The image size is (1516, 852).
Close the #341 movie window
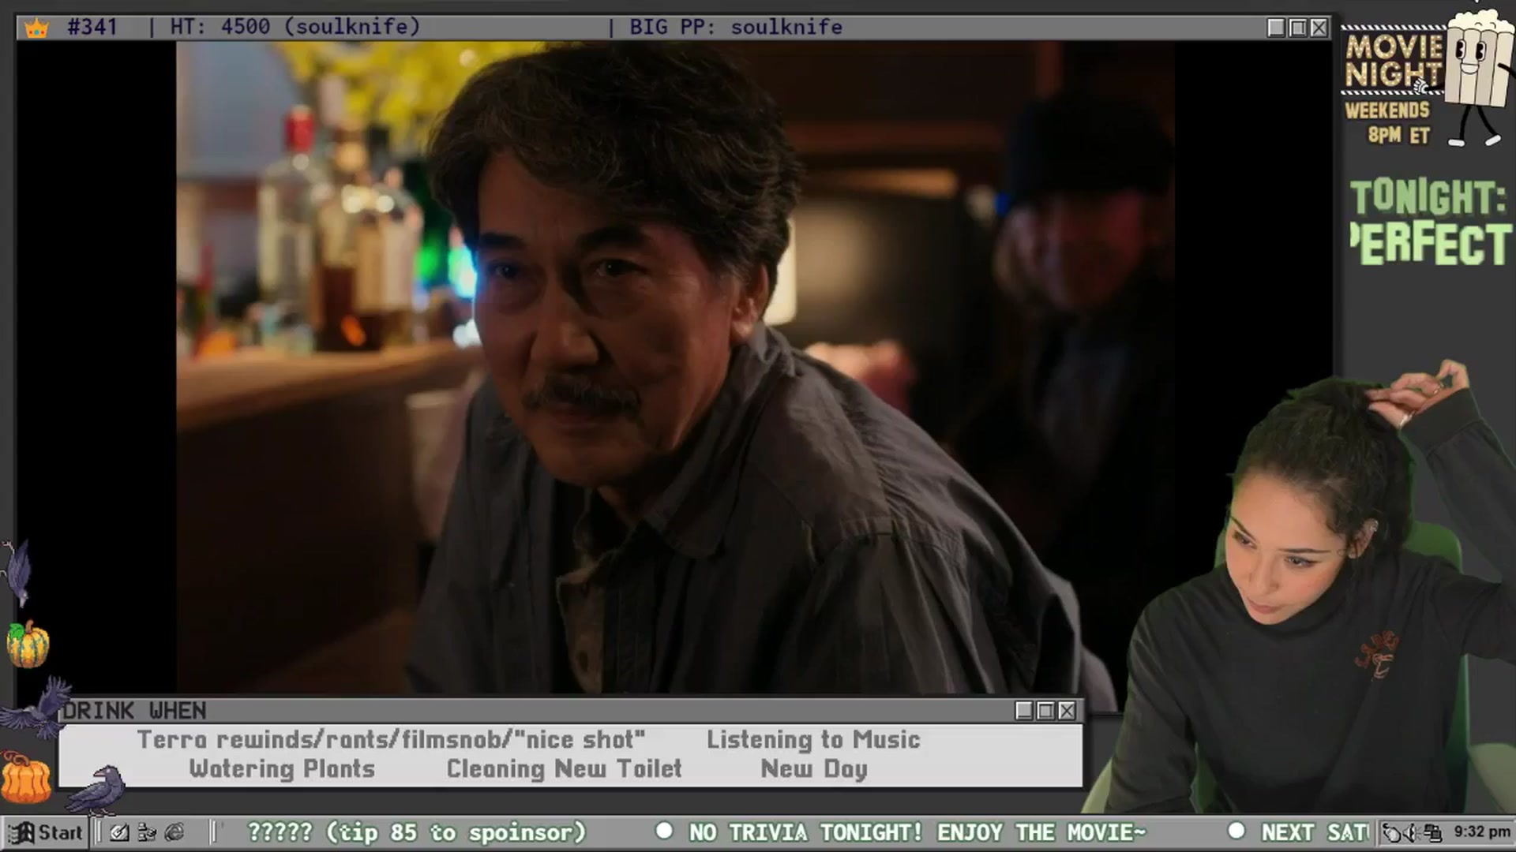(1319, 28)
